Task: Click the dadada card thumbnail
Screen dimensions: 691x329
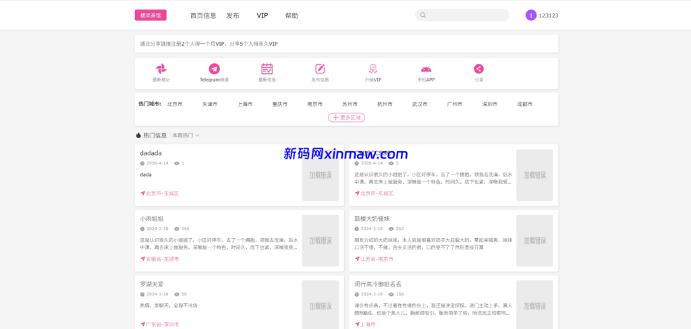Action: click(x=321, y=175)
